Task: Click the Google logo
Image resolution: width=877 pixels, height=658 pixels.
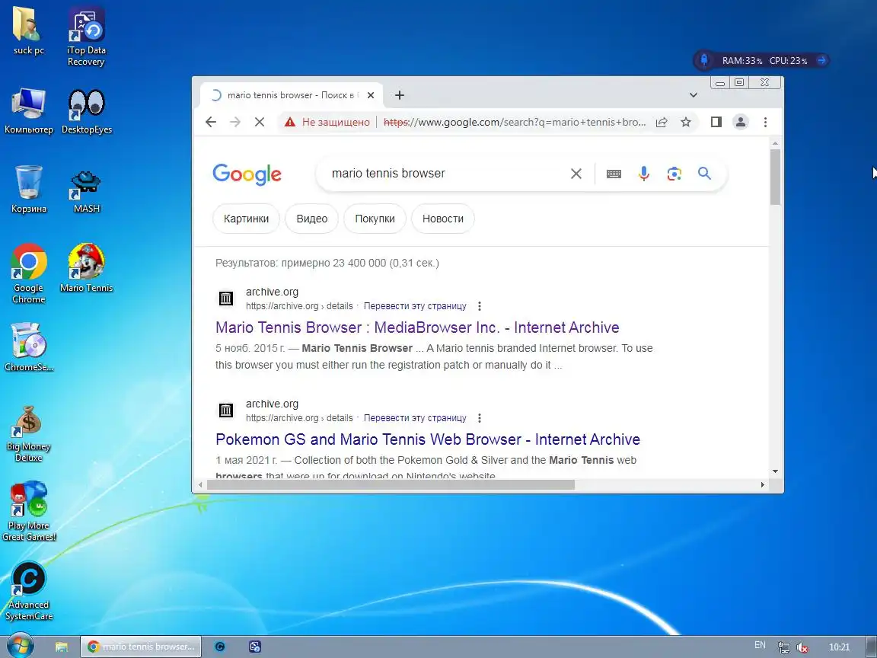Action: click(x=247, y=174)
